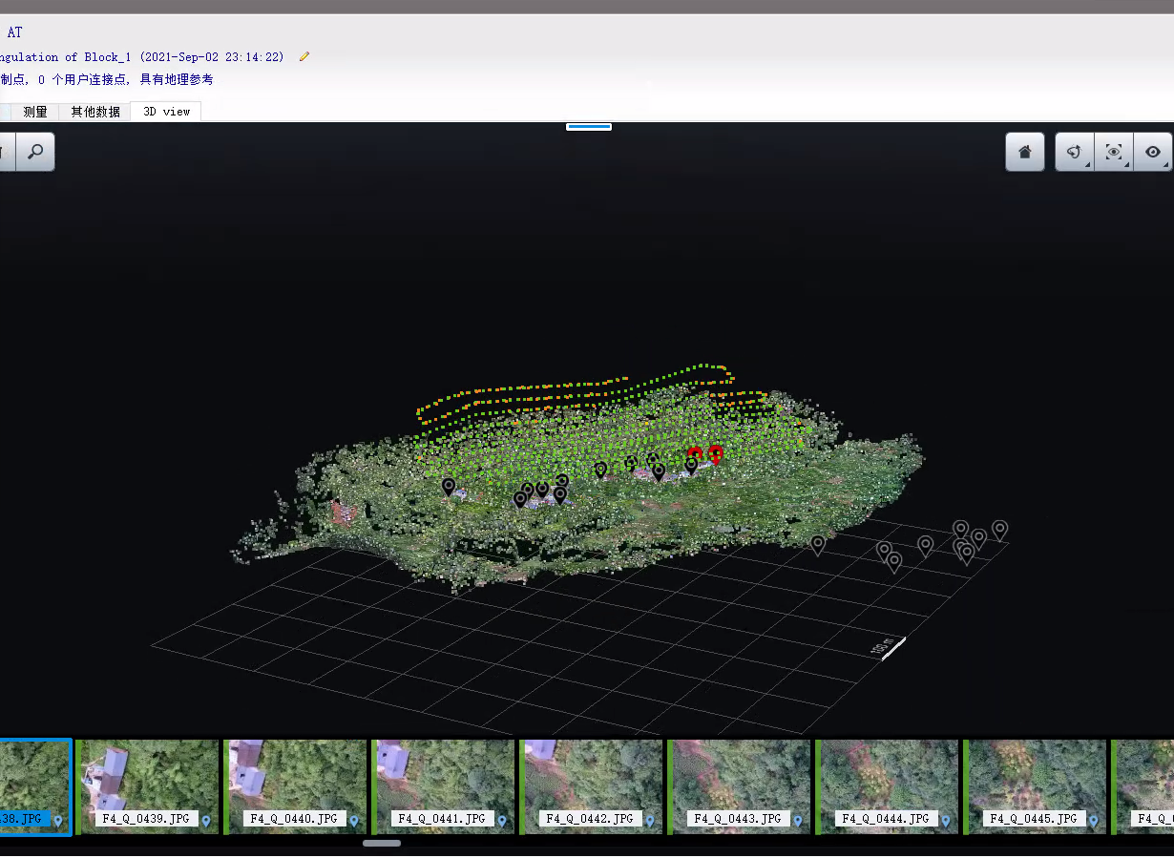The width and height of the screenshot is (1174, 858).
Task: Click the pencil icon to rename block
Action: [304, 57]
